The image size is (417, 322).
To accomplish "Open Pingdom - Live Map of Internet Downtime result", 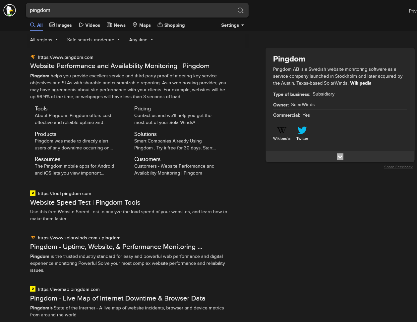I will [118, 298].
